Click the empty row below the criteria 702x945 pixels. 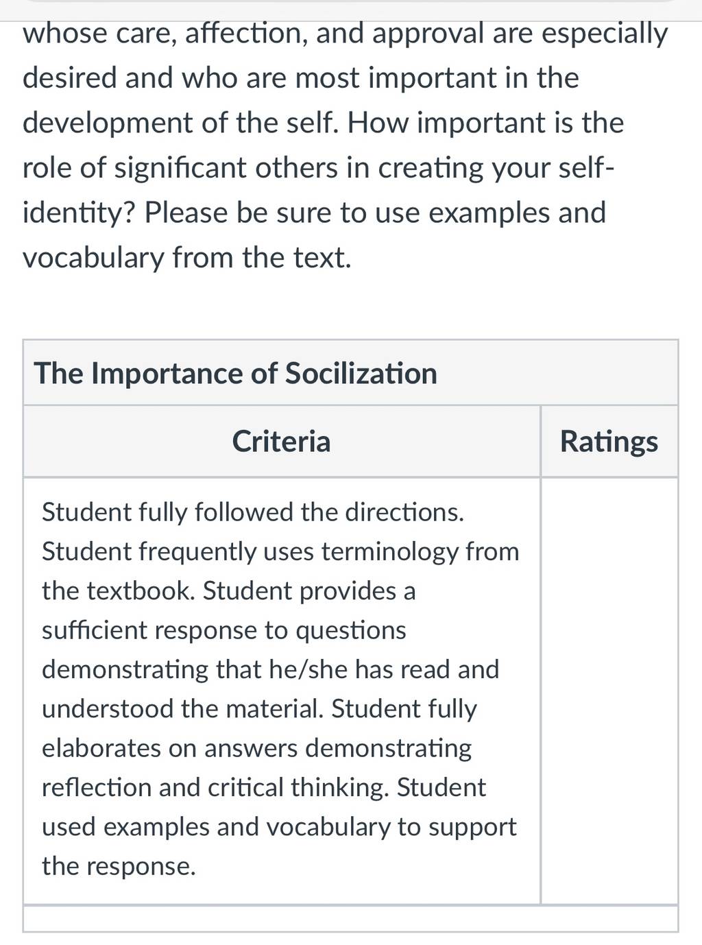pyautogui.click(x=350, y=918)
